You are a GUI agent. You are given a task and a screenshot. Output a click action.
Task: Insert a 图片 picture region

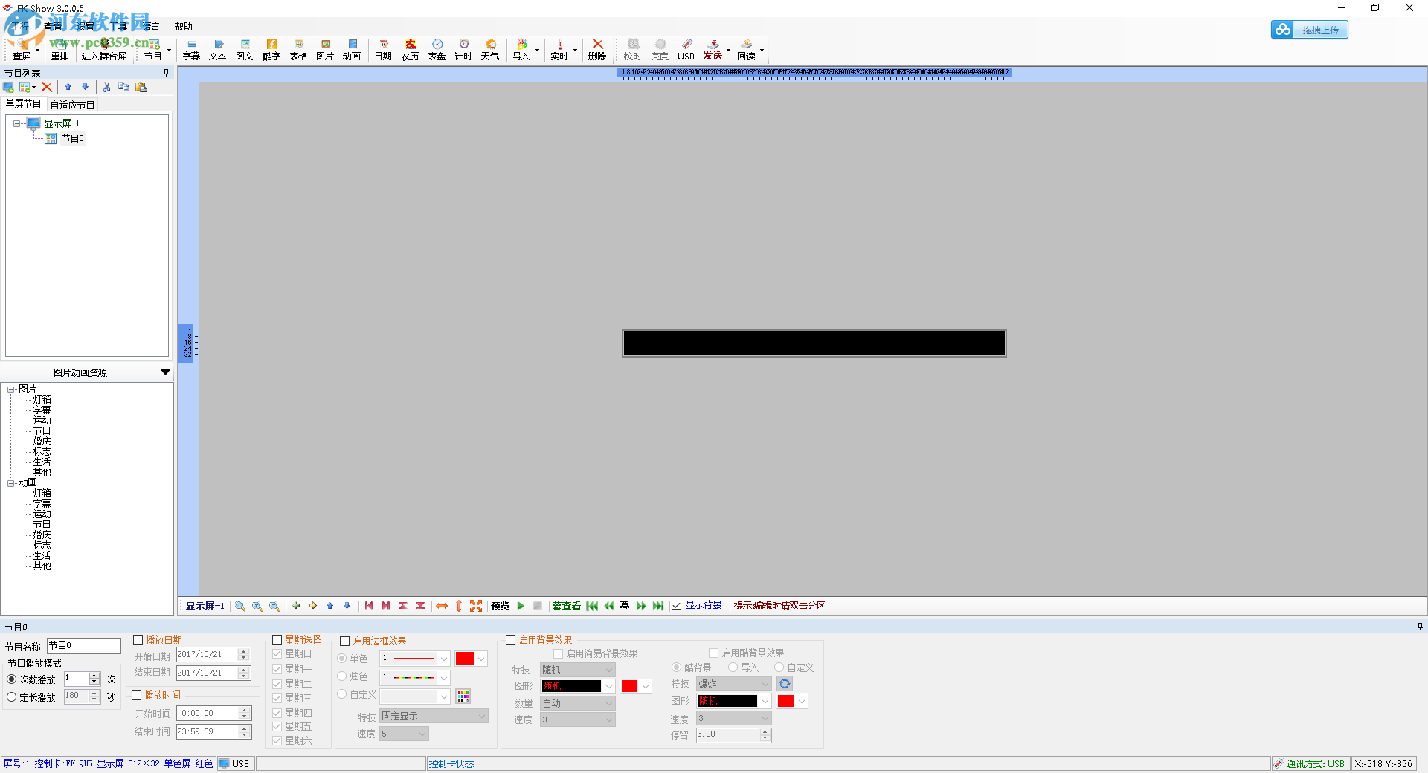325,50
